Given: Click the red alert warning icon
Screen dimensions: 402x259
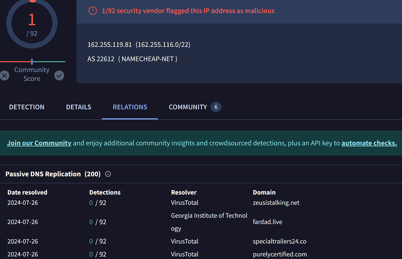Looking at the screenshot, I should tap(92, 11).
